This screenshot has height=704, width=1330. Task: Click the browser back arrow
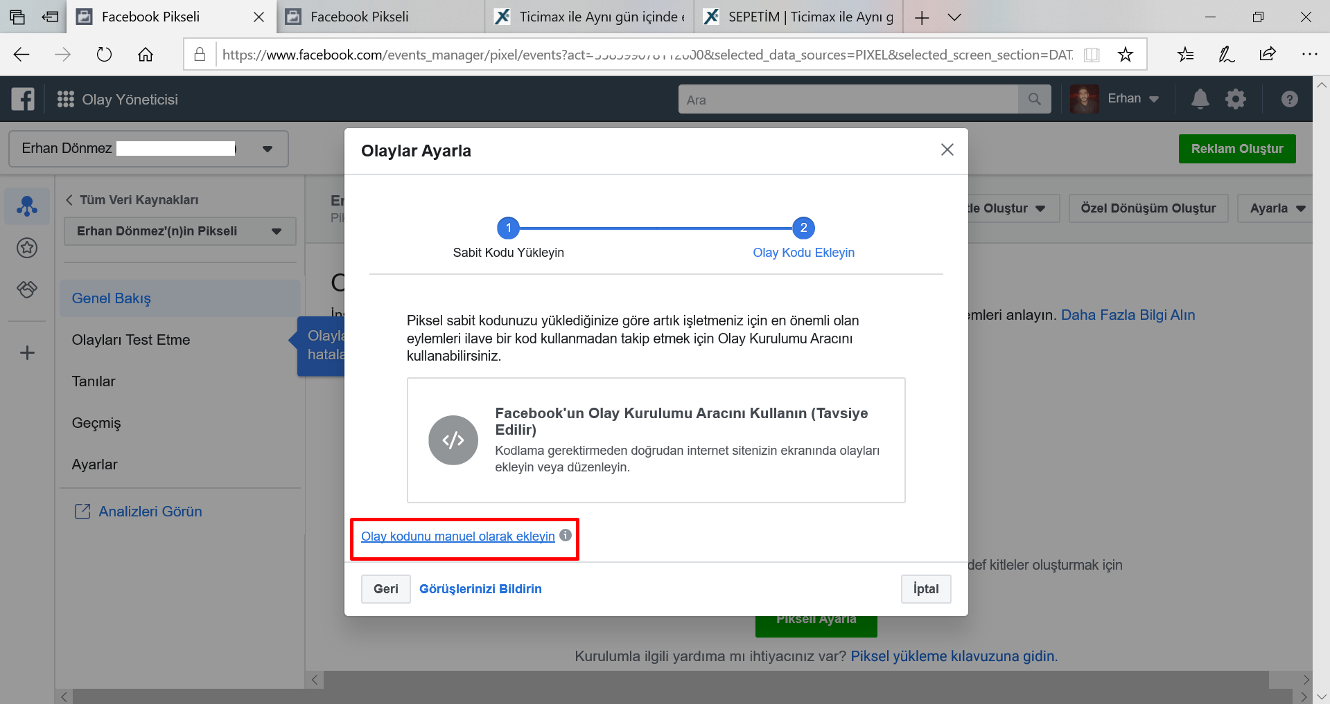point(21,55)
